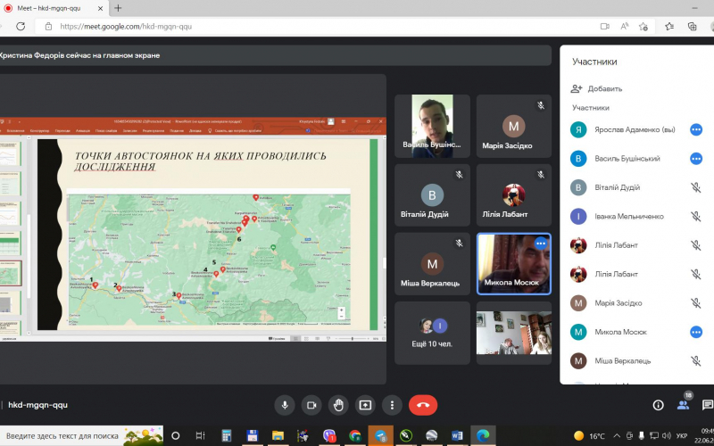This screenshot has height=446, width=714.
Task: Open File Explorer from the taskbar
Action: pyautogui.click(x=278, y=436)
